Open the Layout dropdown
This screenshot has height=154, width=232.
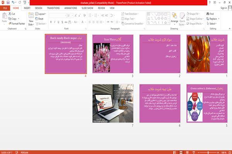[41, 14]
